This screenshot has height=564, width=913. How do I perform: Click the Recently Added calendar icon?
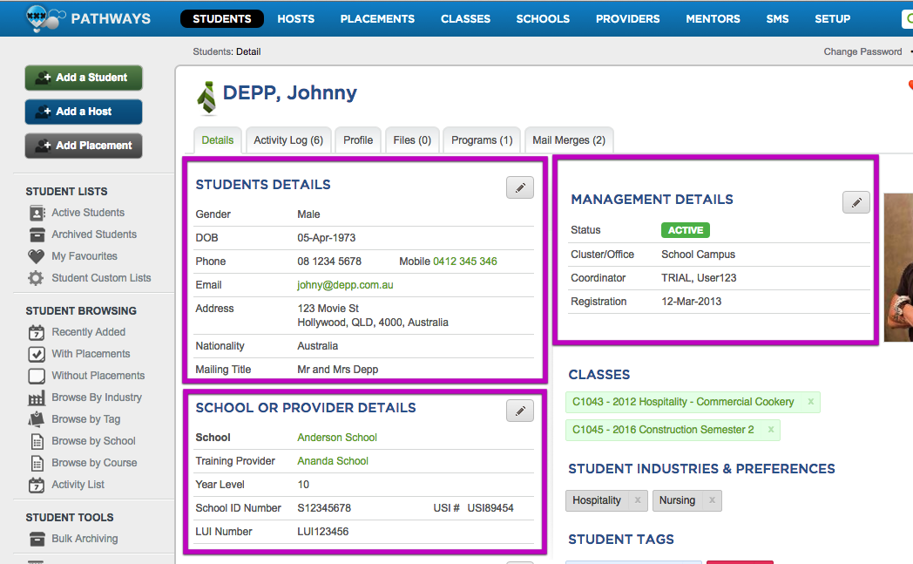tap(34, 332)
